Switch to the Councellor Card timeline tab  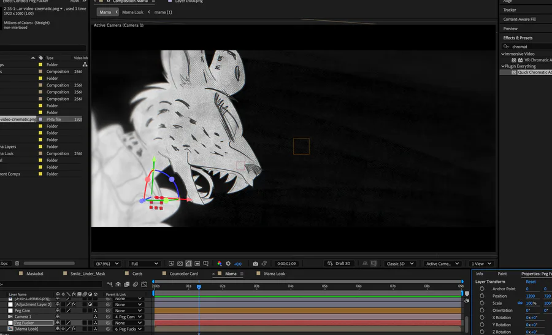point(184,274)
